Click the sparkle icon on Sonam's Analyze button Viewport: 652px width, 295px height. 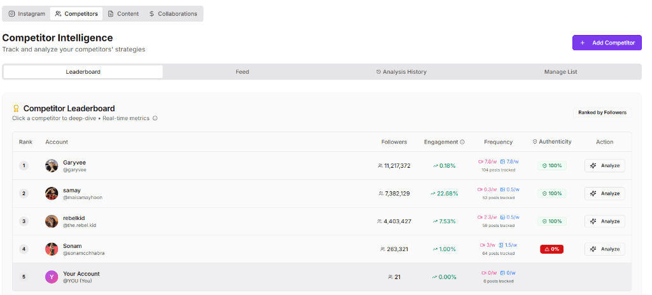593,249
